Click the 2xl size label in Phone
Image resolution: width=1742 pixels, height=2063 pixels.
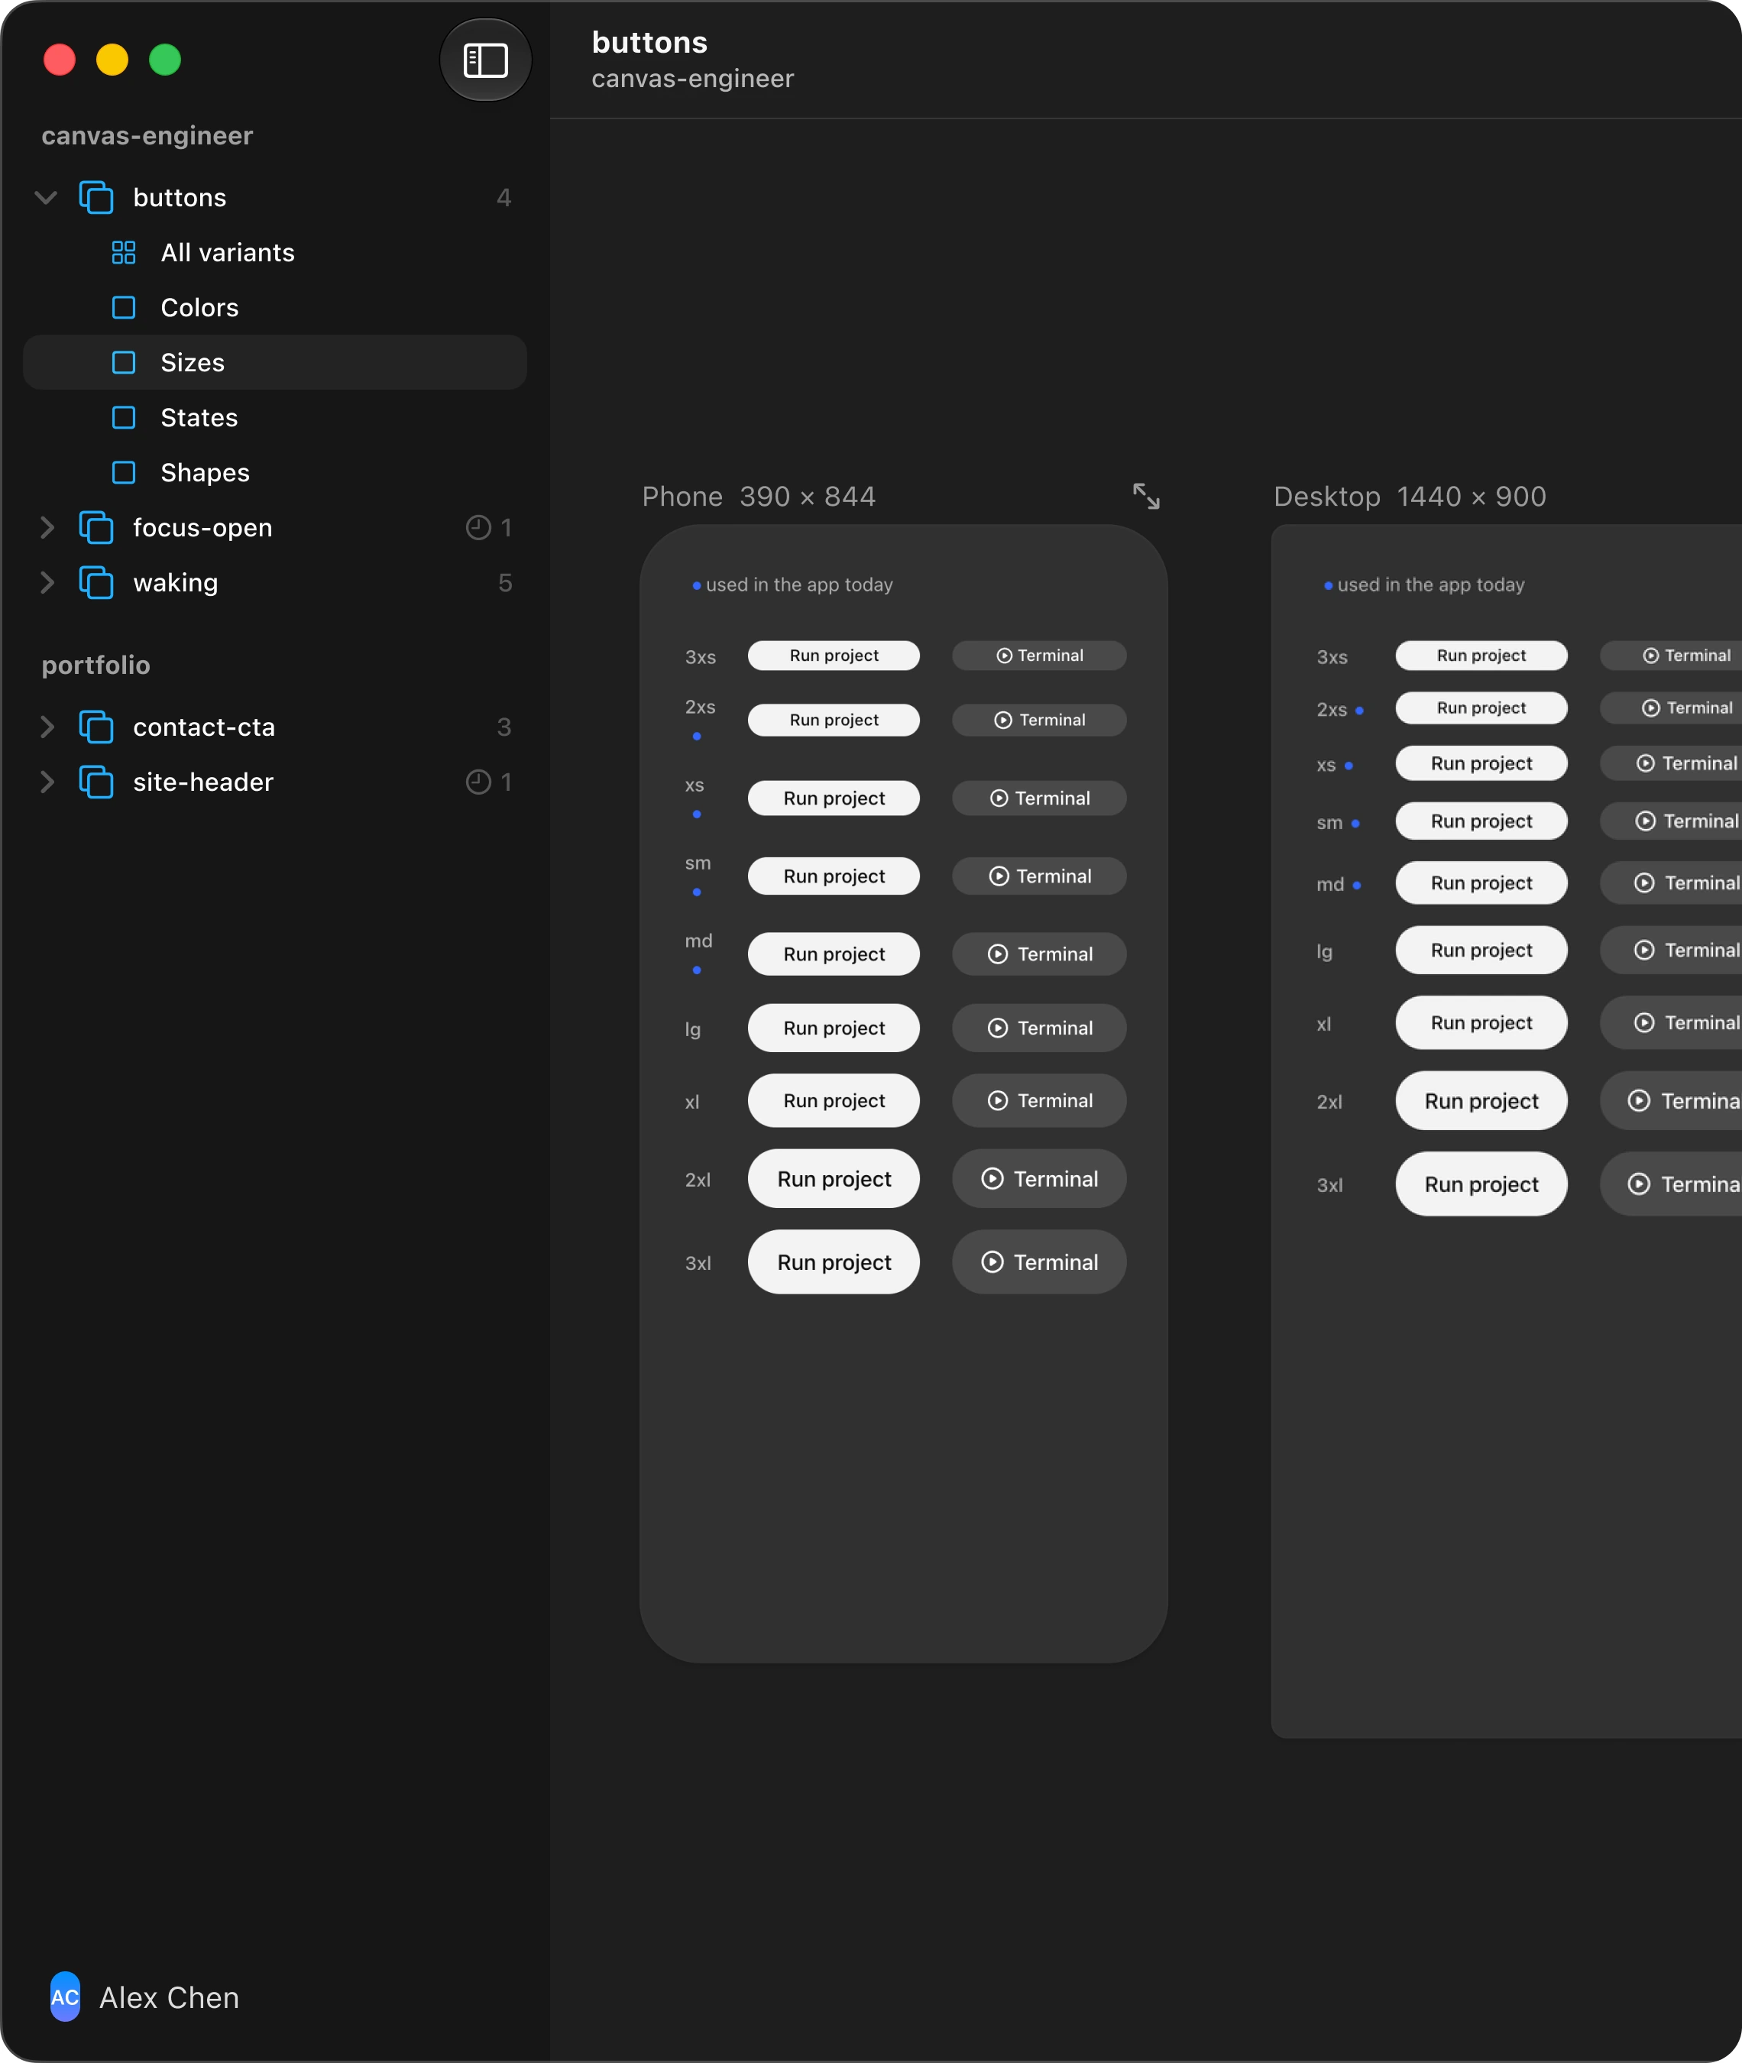pos(698,1180)
